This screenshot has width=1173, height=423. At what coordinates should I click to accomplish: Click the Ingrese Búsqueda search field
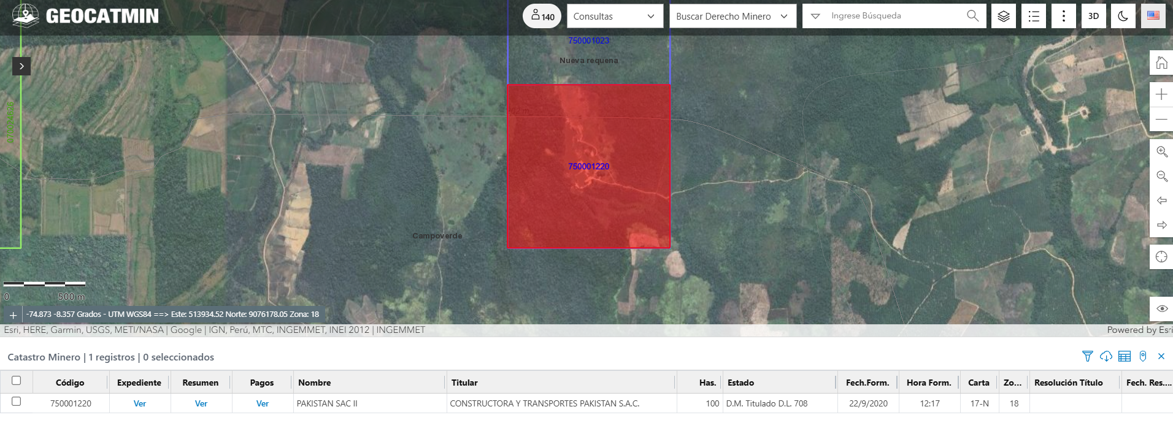(x=894, y=16)
